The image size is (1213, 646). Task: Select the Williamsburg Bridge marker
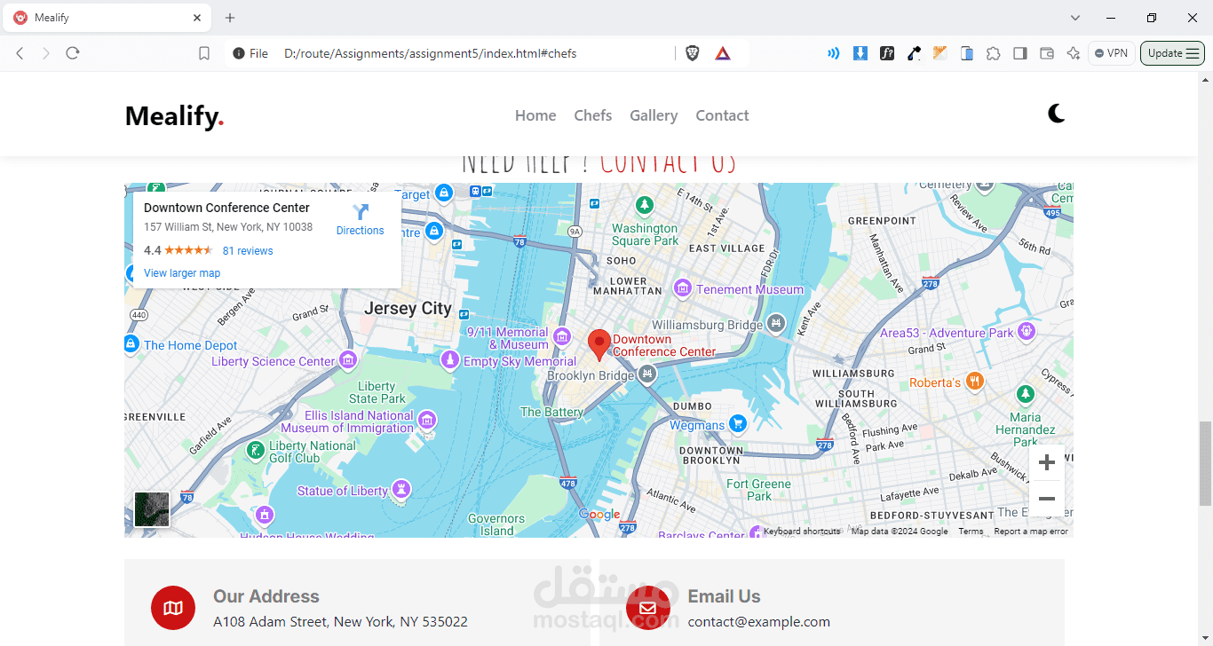[776, 323]
